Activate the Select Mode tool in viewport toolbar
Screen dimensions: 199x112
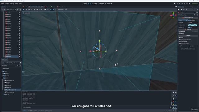point(24,10)
